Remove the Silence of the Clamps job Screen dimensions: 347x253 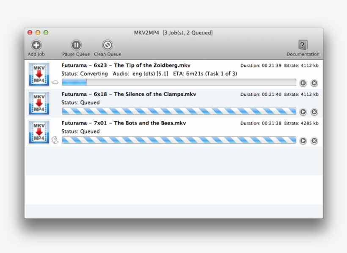coord(314,112)
